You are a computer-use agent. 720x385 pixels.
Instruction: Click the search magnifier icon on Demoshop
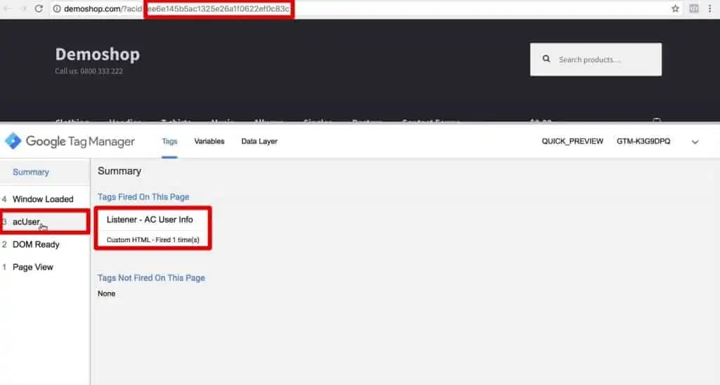(546, 59)
